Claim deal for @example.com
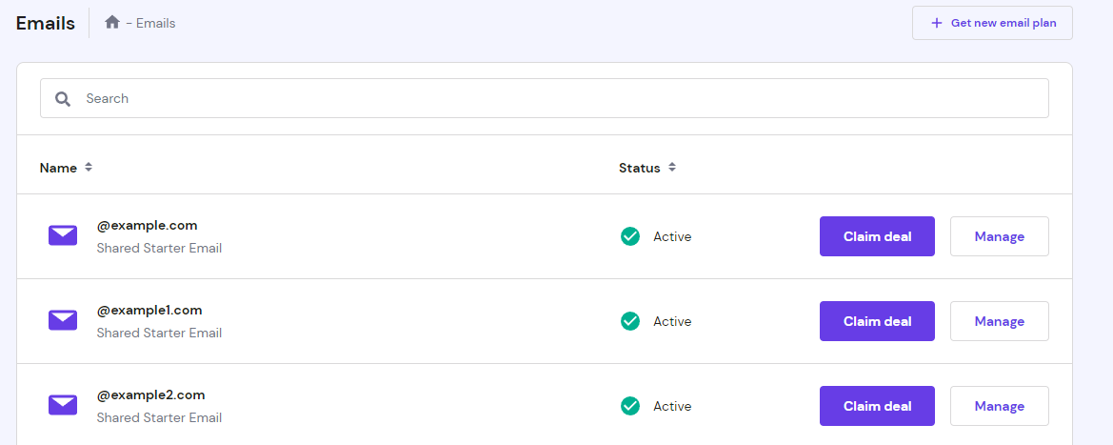The image size is (1113, 445). pyautogui.click(x=877, y=236)
